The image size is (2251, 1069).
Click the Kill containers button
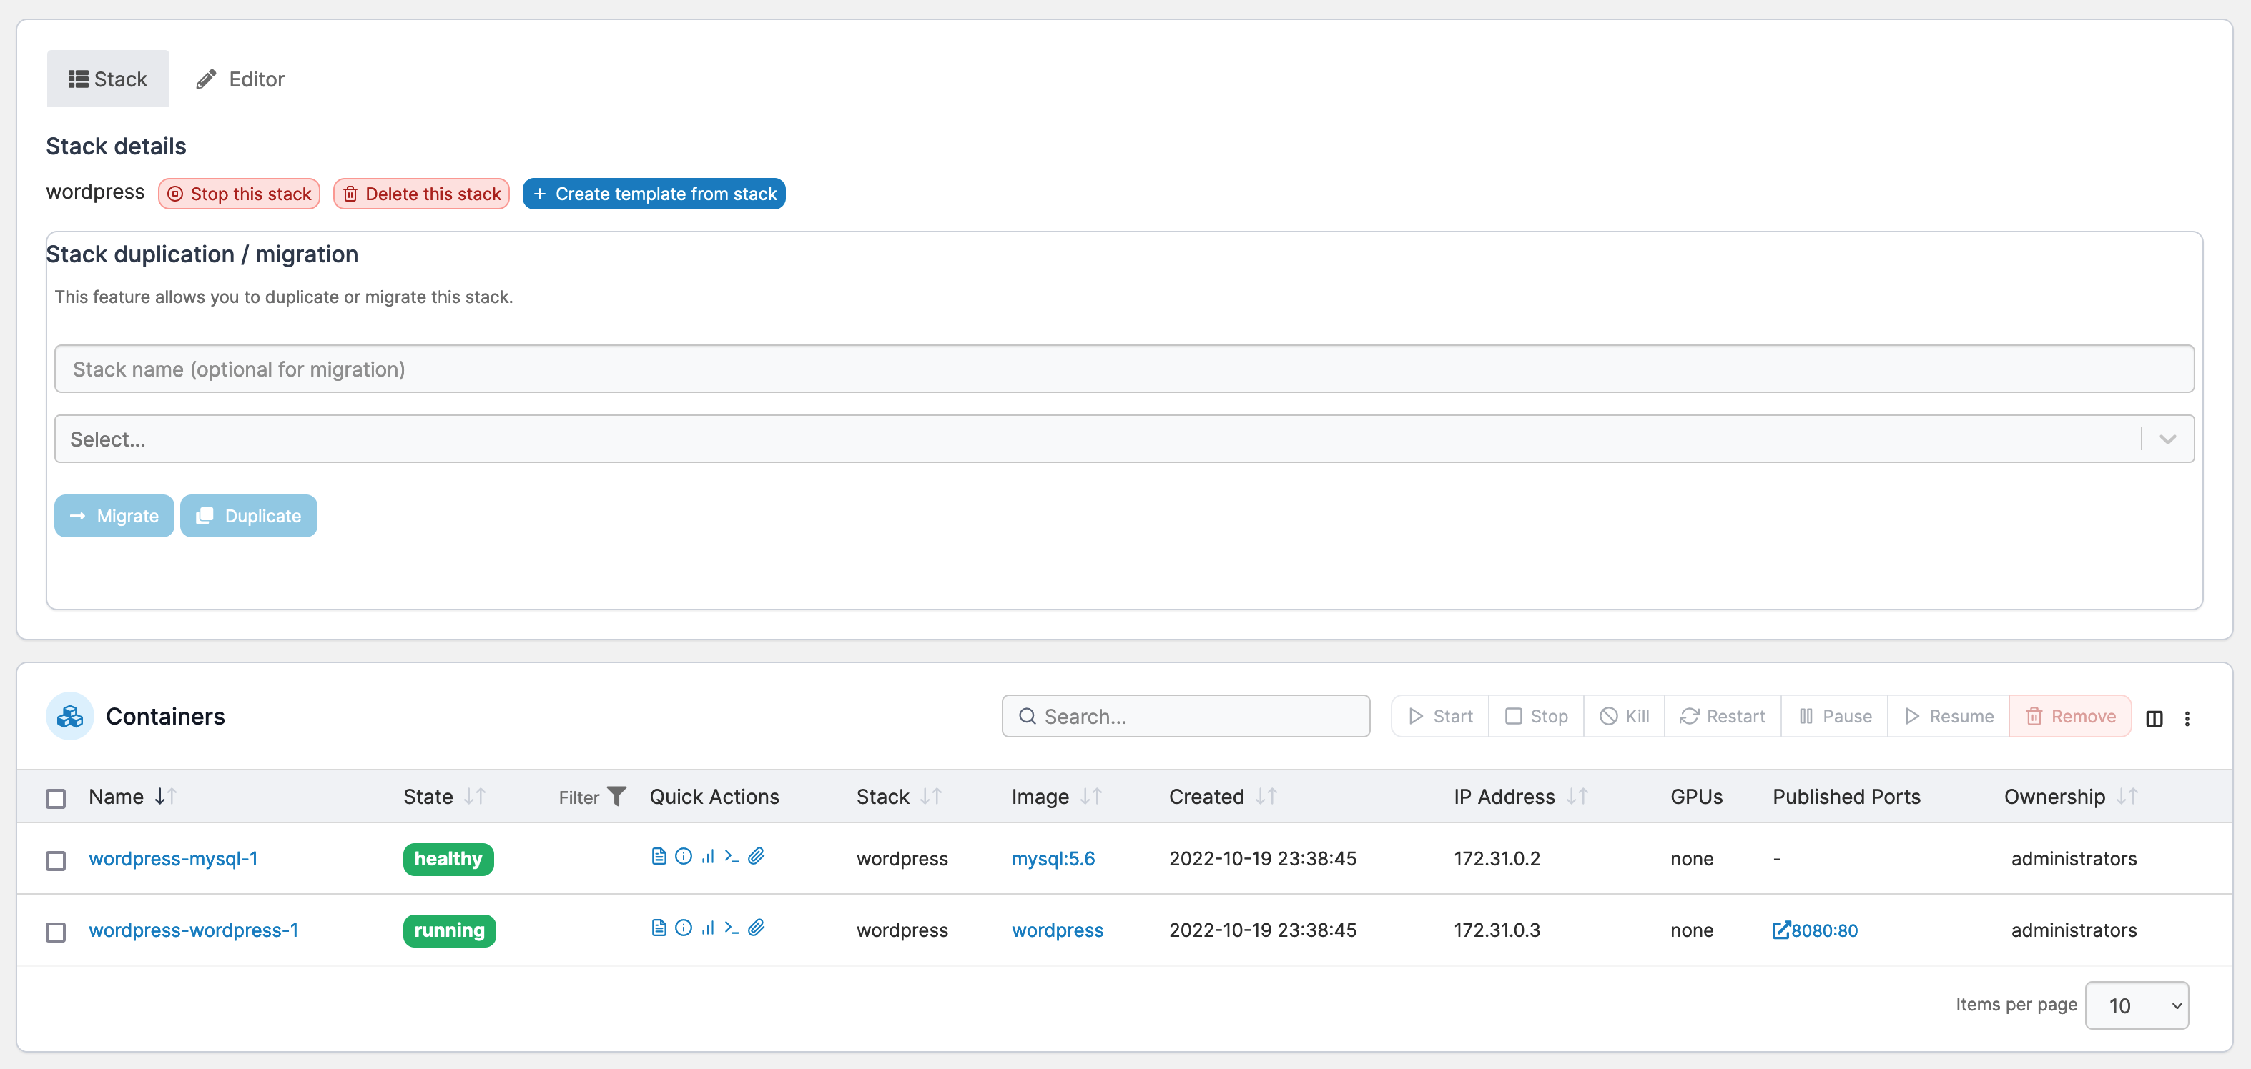coord(1625,716)
